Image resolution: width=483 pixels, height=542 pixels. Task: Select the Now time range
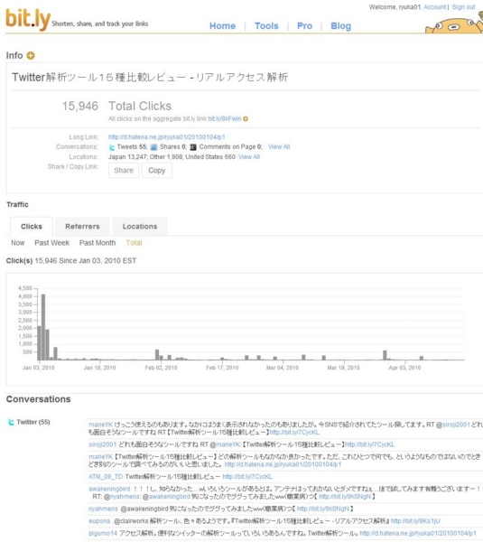point(18,243)
